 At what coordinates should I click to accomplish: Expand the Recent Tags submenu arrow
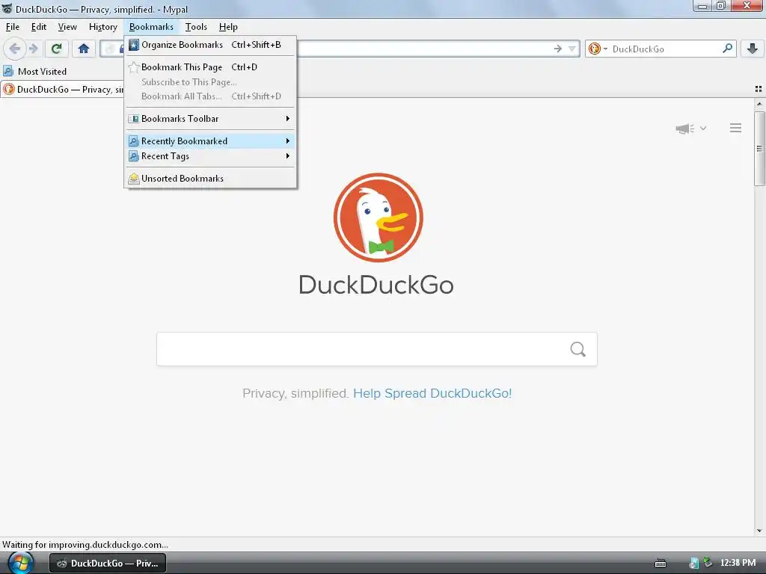(288, 156)
